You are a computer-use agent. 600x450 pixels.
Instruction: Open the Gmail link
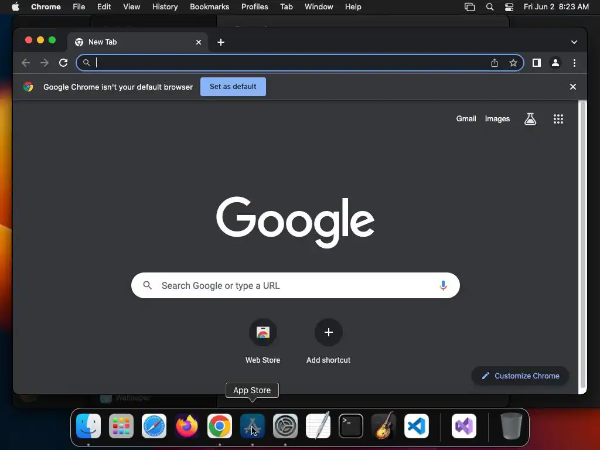pyautogui.click(x=466, y=118)
